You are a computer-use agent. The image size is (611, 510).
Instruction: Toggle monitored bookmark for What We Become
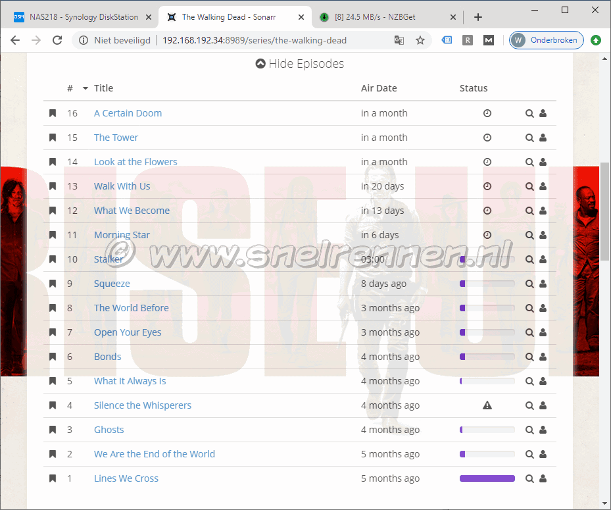point(53,211)
